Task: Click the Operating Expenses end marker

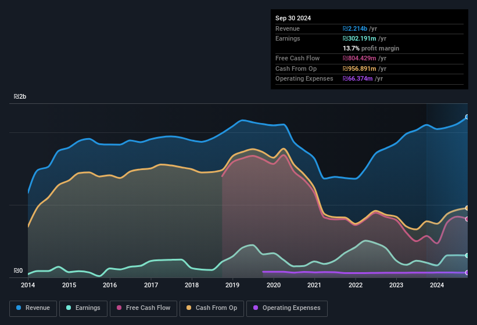Action: click(467, 273)
